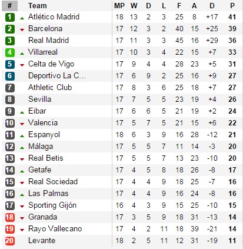Click the red down arrow beside Valencia

click(22, 124)
